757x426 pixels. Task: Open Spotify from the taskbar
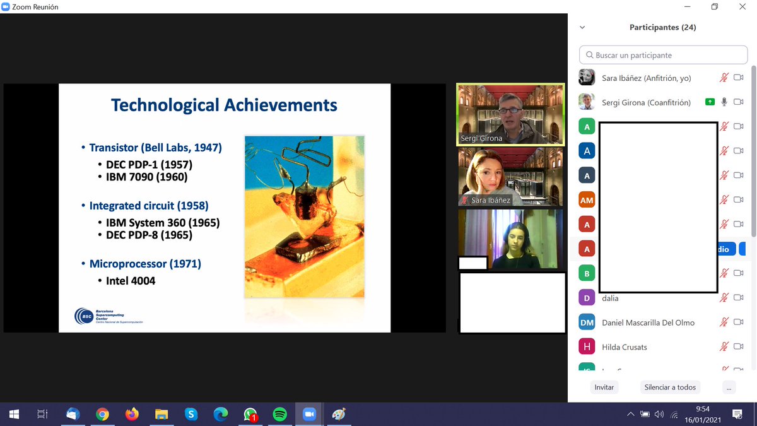280,415
